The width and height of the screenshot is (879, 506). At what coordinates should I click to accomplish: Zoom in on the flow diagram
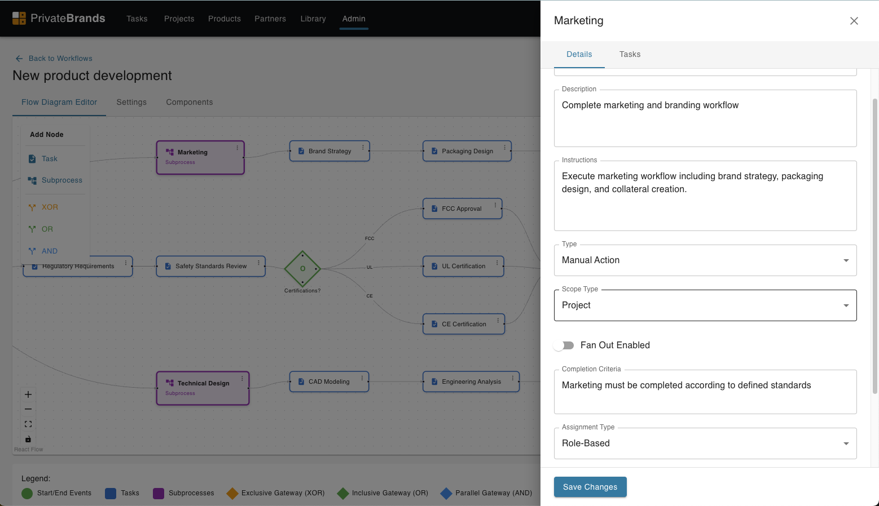(28, 394)
